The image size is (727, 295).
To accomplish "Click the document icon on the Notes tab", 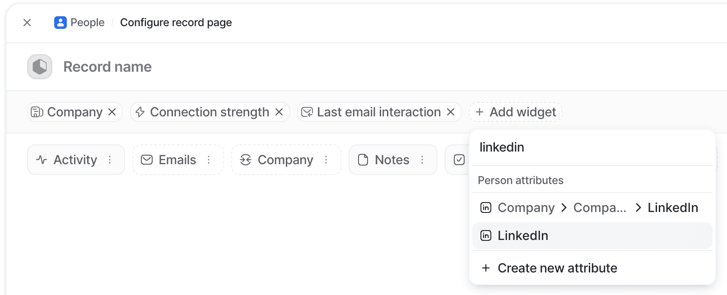I will coord(362,160).
